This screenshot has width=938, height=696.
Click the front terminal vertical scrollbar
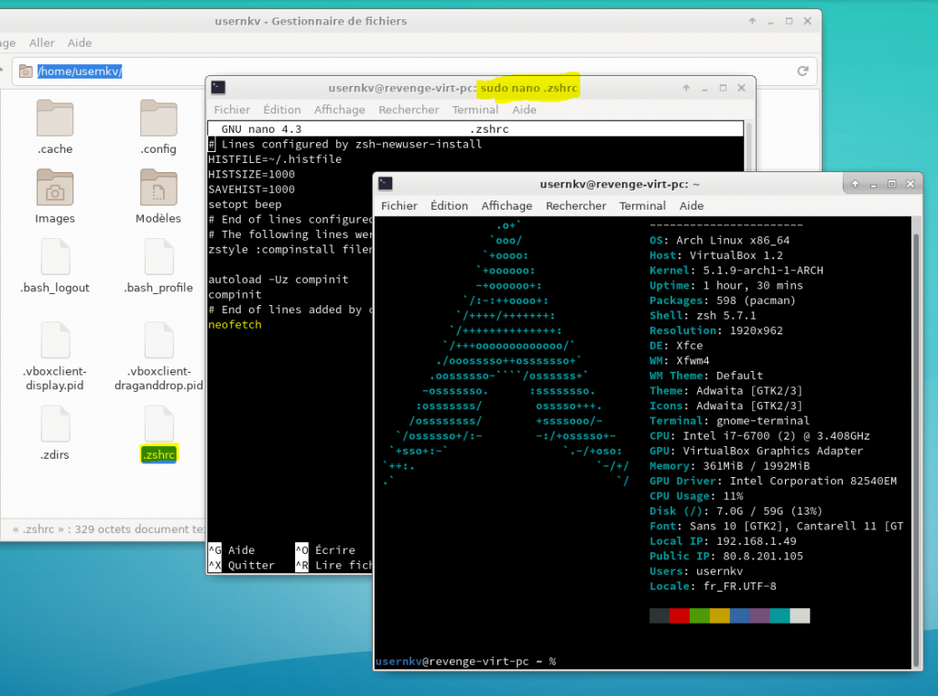(916, 442)
